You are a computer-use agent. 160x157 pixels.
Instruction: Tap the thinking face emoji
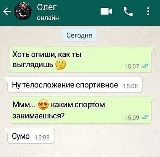[x=61, y=65]
